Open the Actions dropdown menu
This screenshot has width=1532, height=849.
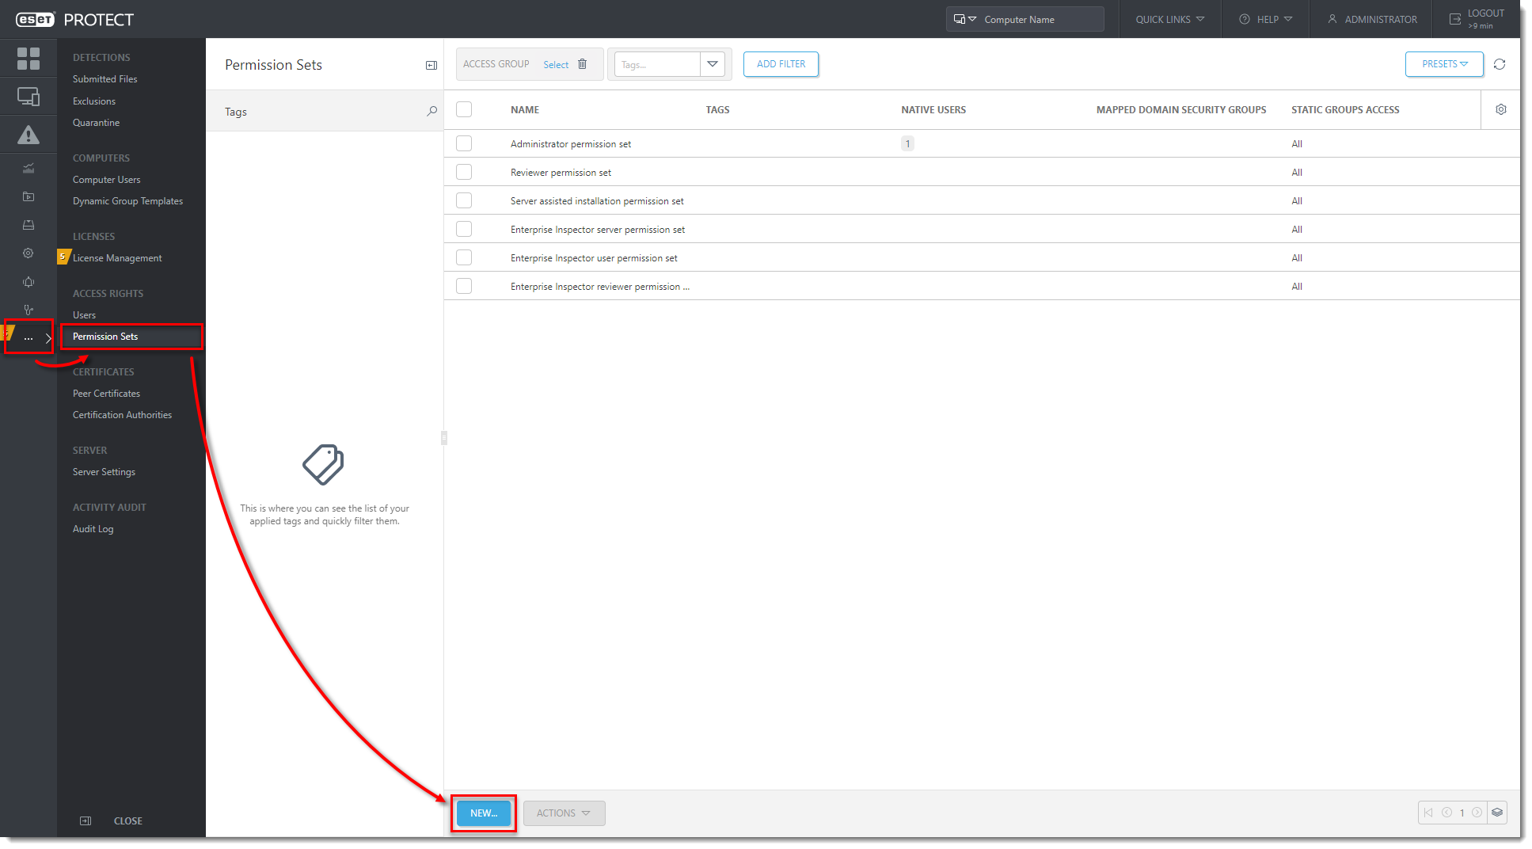click(x=564, y=813)
